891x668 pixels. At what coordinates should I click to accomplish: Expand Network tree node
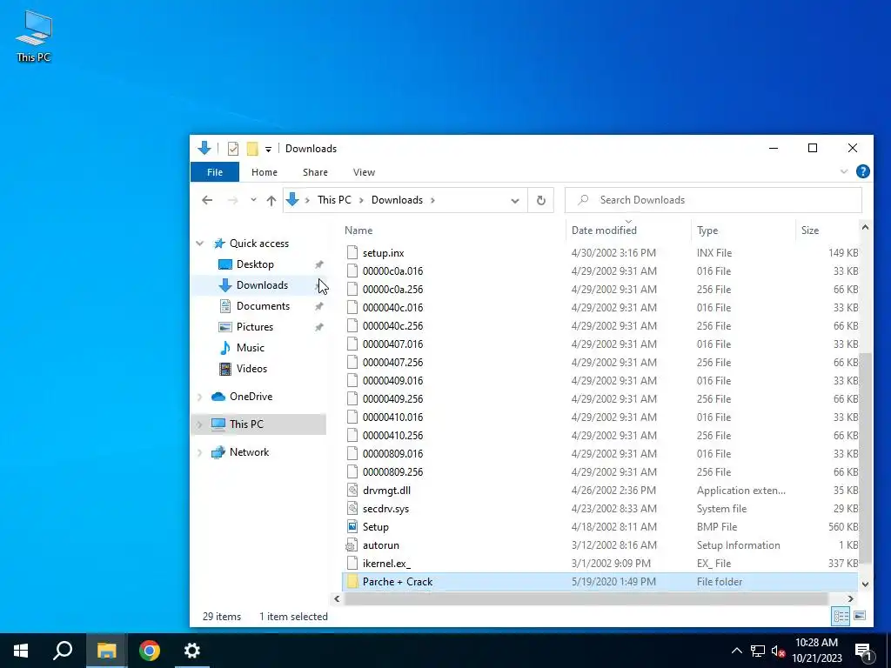point(200,452)
